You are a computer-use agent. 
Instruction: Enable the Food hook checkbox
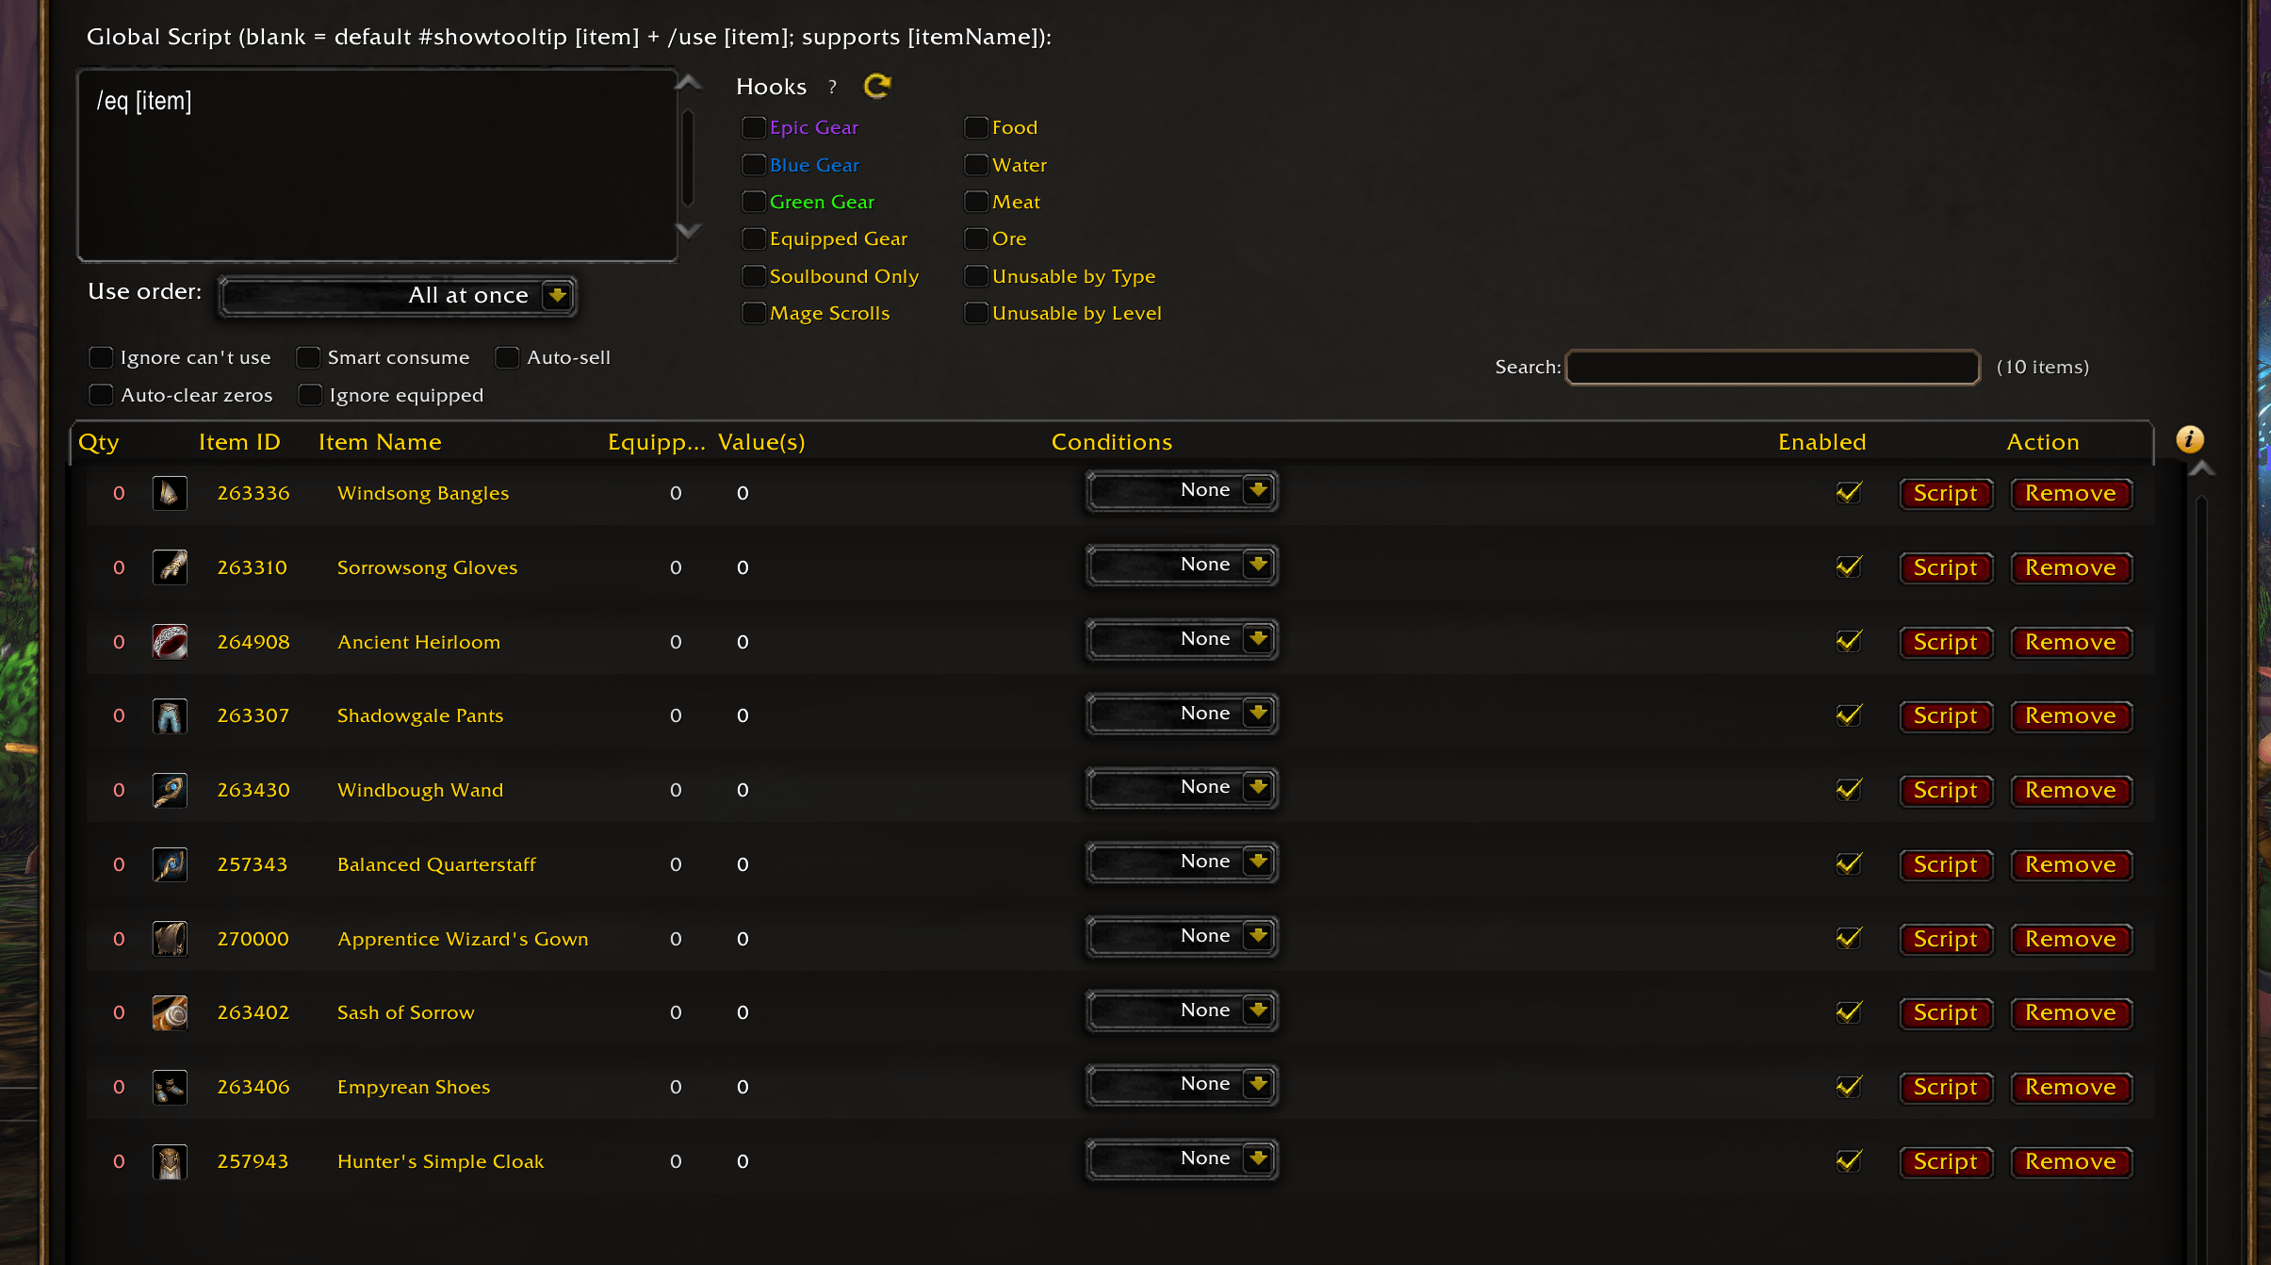(x=976, y=127)
